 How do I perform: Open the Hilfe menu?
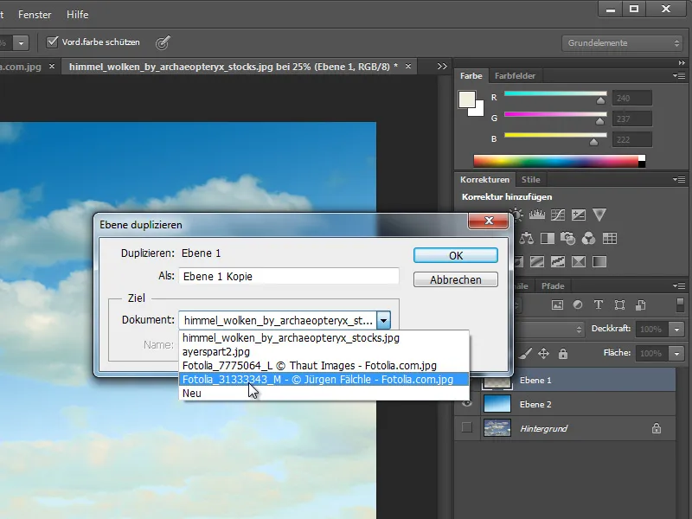(x=77, y=15)
